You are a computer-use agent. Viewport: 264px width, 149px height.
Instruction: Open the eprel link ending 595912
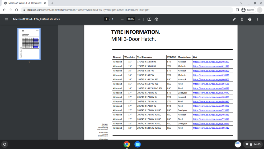(211, 128)
